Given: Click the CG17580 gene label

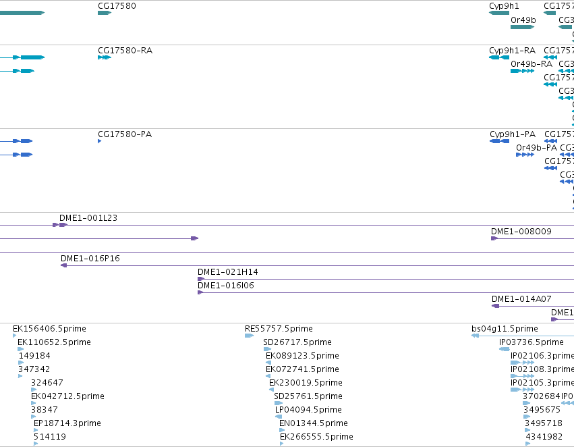Looking at the screenshot, I should pyautogui.click(x=117, y=6).
